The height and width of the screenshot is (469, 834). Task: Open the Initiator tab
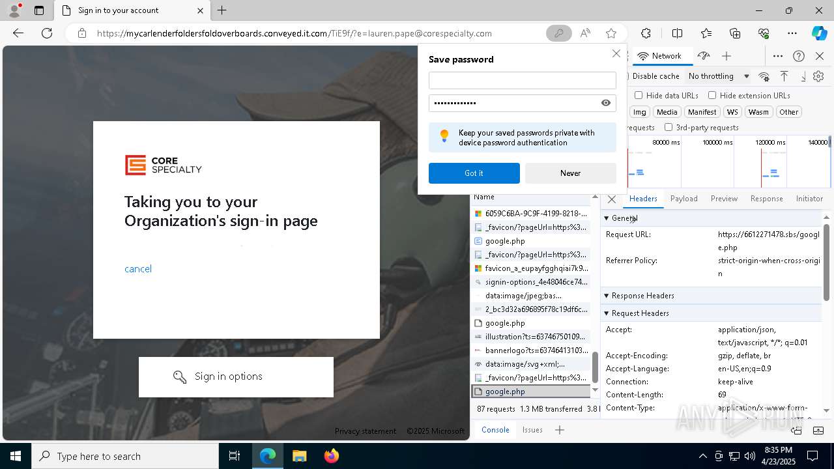(809, 199)
